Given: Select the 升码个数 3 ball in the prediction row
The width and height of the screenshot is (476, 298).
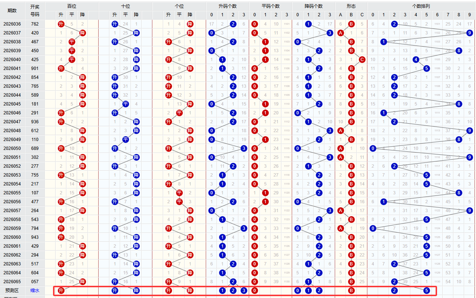Looking at the screenshot, I should [244, 291].
